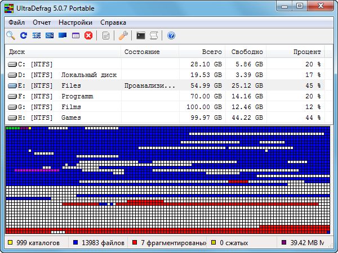Click the magenta cluster strip in the map
338x253 pixels.
click(x=37, y=170)
